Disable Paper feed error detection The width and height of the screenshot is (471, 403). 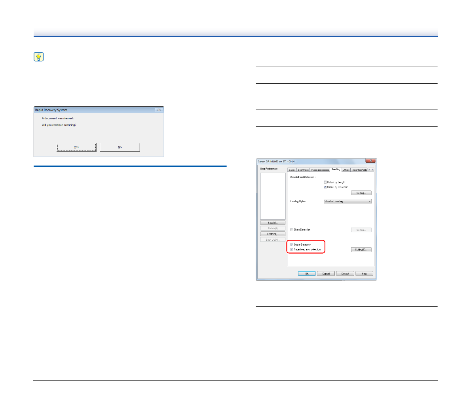point(292,250)
